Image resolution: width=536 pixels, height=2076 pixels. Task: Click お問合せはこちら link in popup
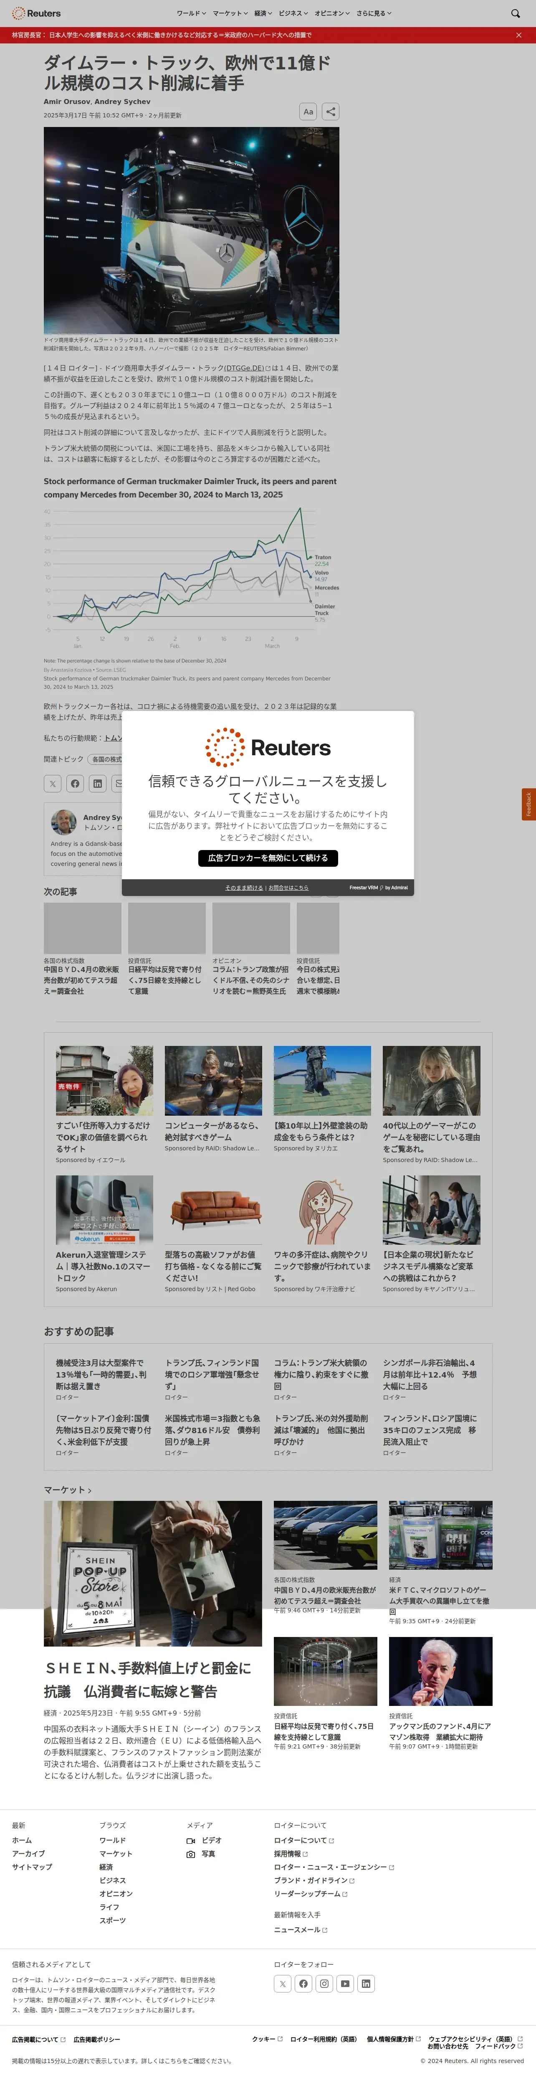coord(288,887)
